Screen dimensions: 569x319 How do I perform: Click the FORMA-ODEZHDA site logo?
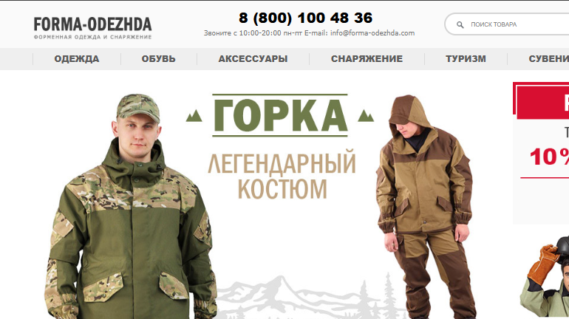(93, 28)
